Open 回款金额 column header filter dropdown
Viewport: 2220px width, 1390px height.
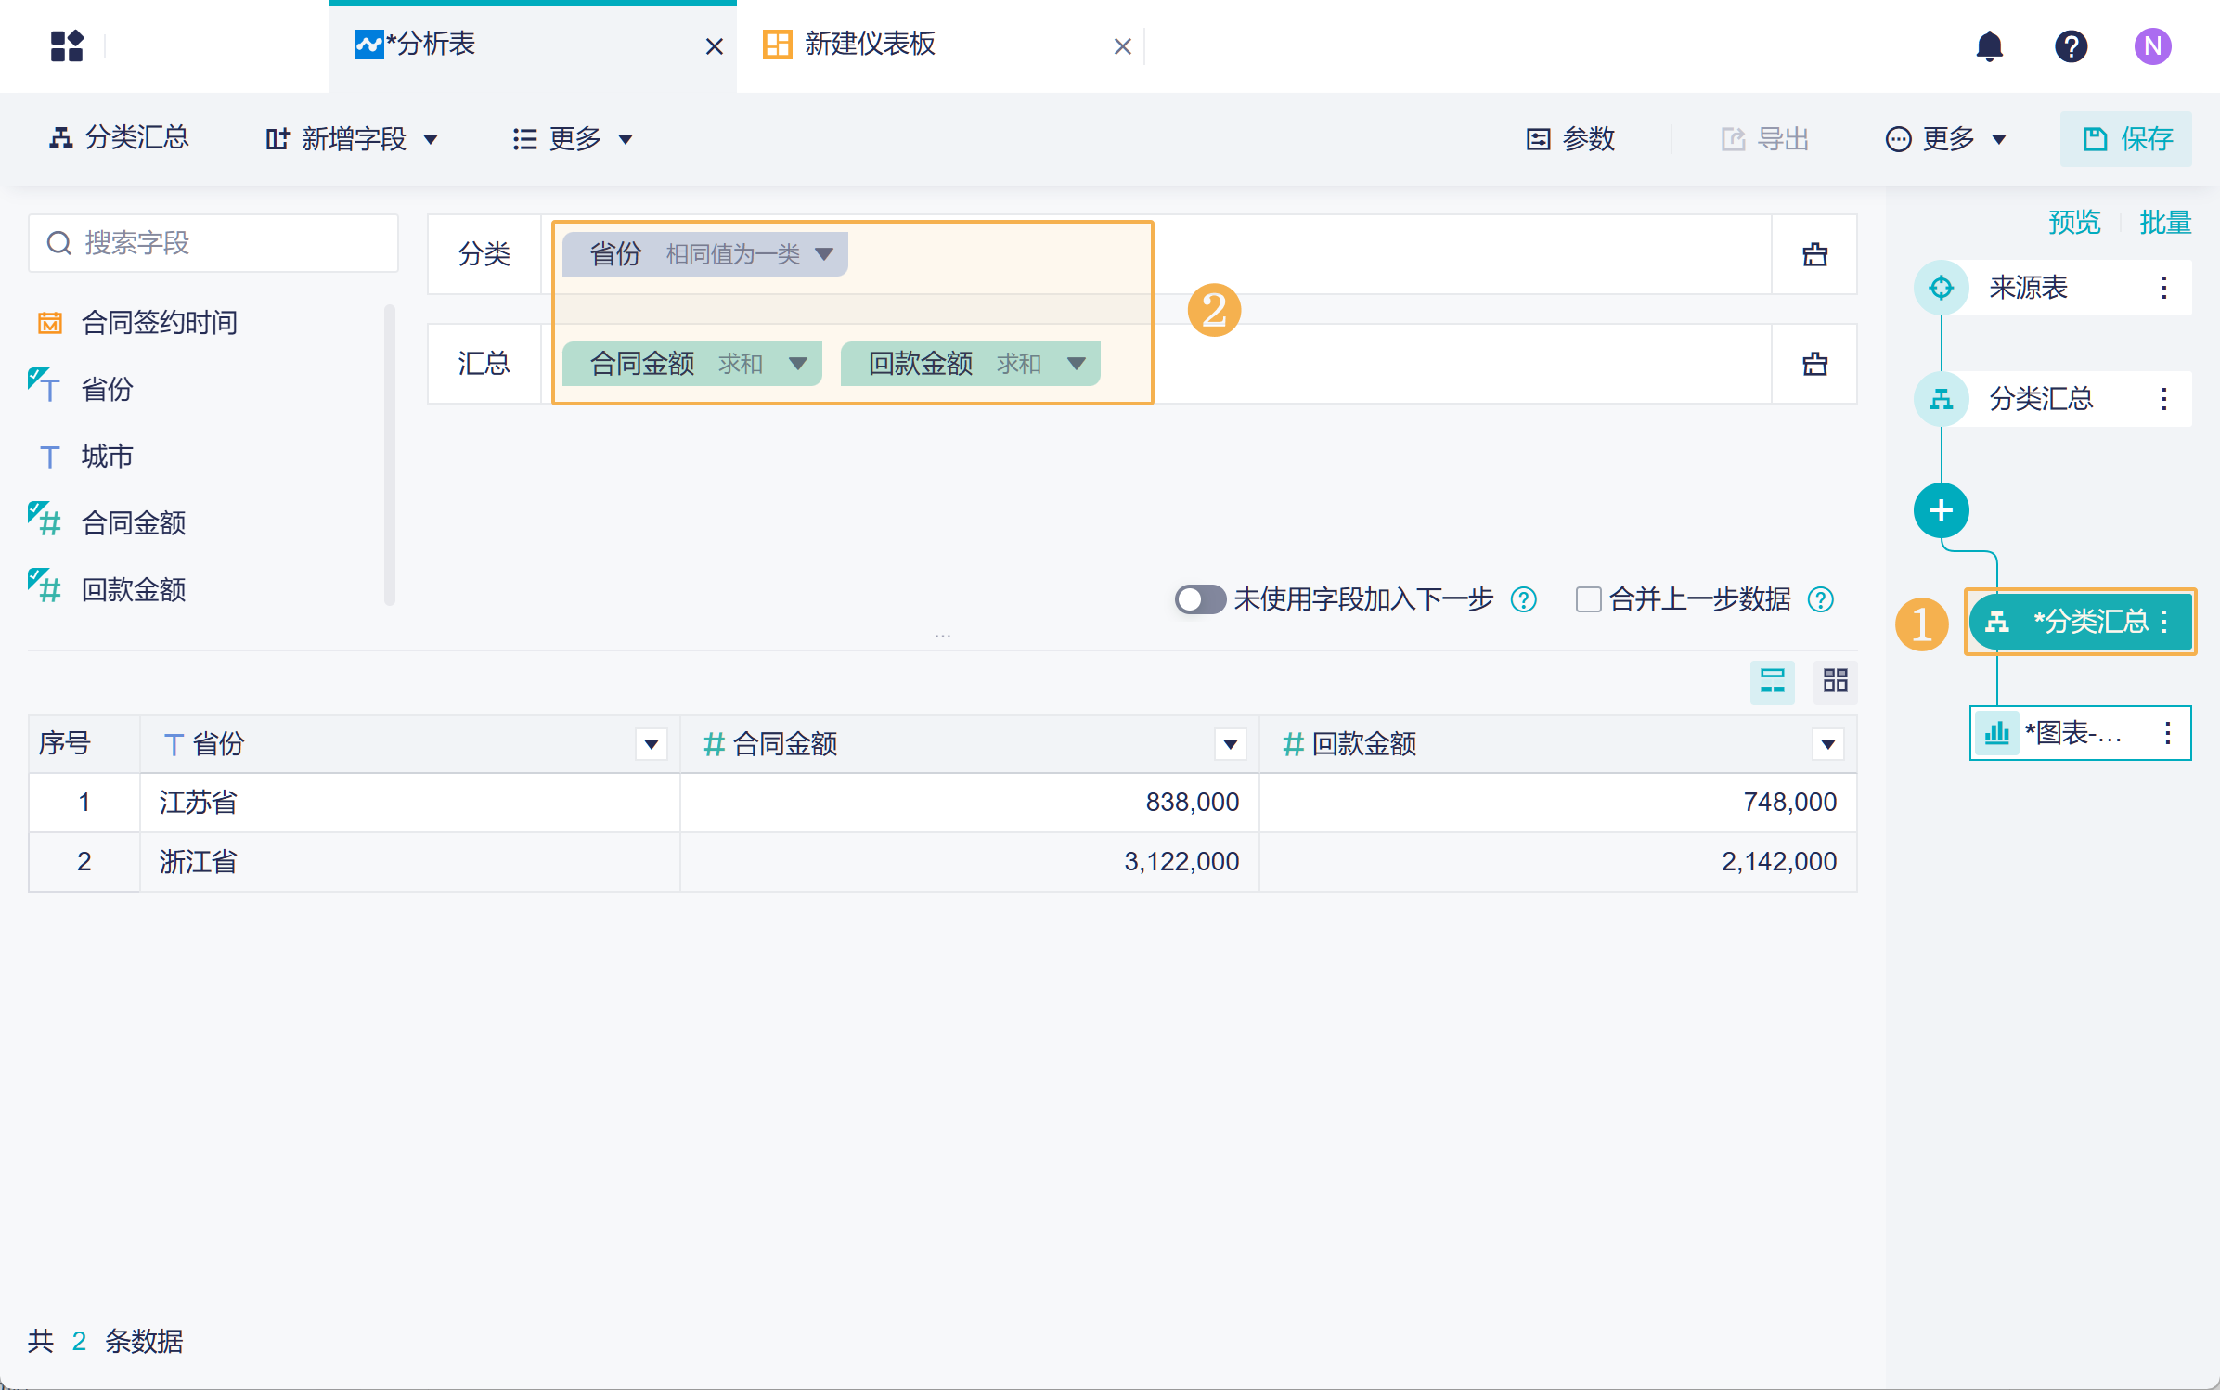1827,744
